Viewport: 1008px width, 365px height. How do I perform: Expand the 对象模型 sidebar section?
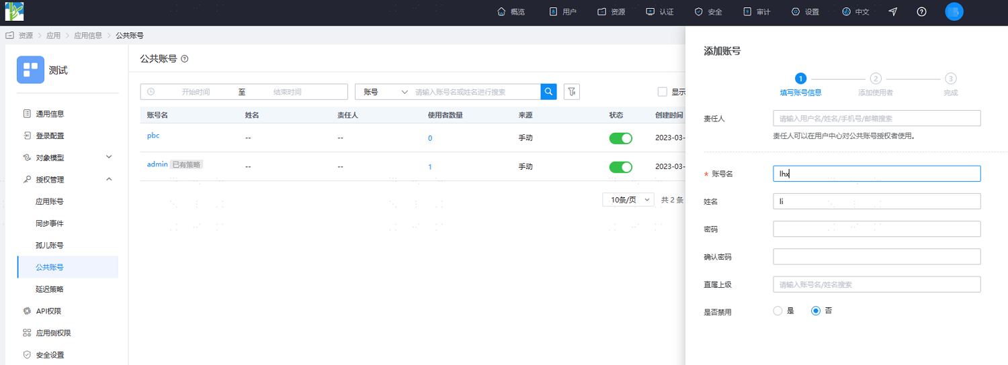pyautogui.click(x=67, y=158)
